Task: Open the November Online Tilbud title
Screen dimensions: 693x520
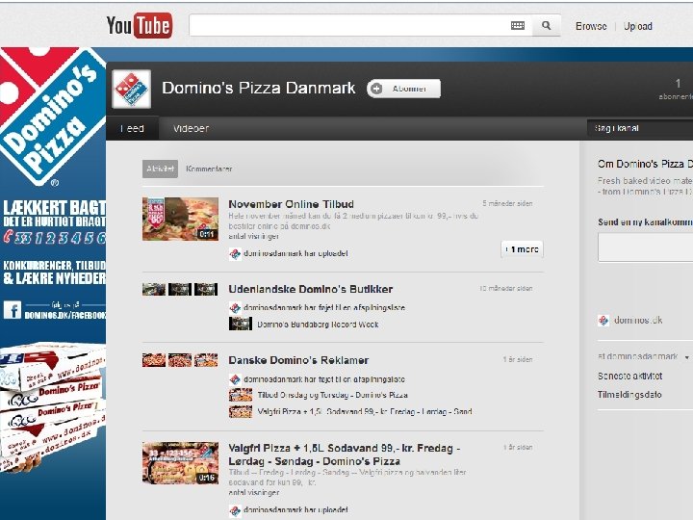Action: click(x=292, y=204)
